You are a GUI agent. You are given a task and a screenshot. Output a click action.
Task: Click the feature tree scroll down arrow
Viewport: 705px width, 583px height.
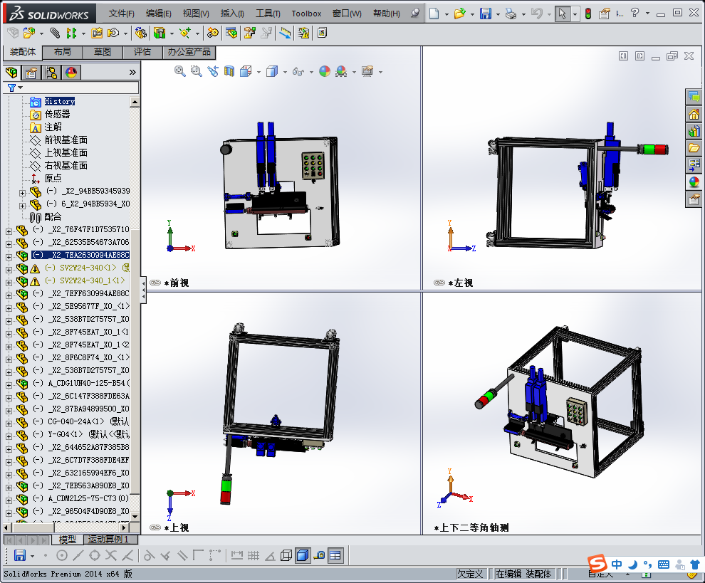[x=135, y=517]
